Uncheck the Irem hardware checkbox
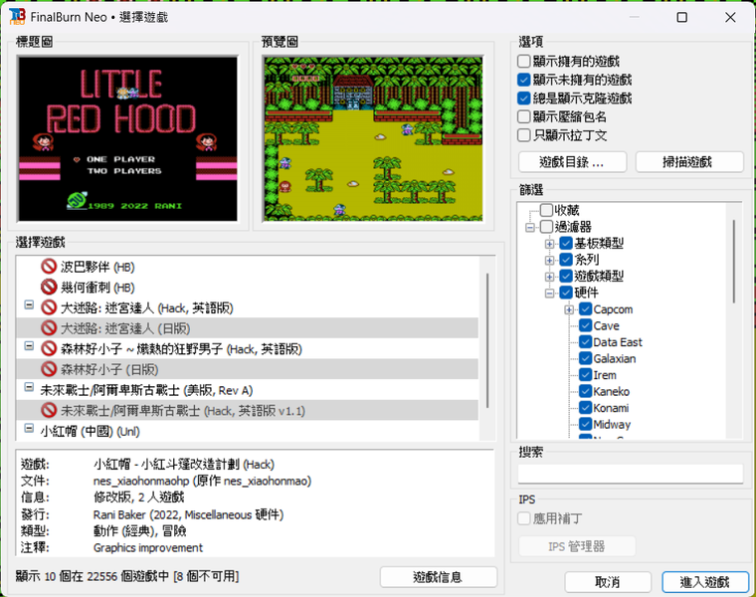This screenshot has height=597, width=756. 585,375
